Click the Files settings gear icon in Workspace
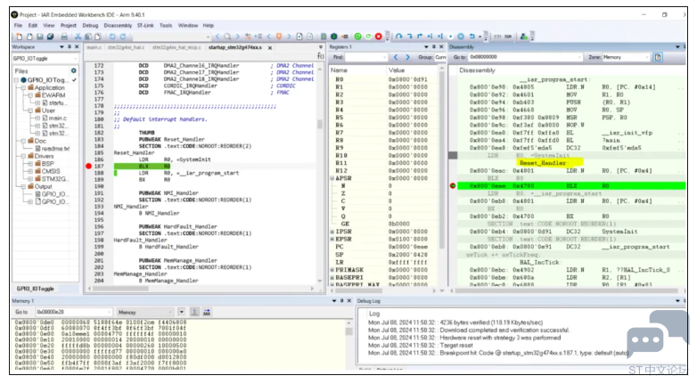Image resolution: width=697 pixels, height=384 pixels. click(x=73, y=70)
